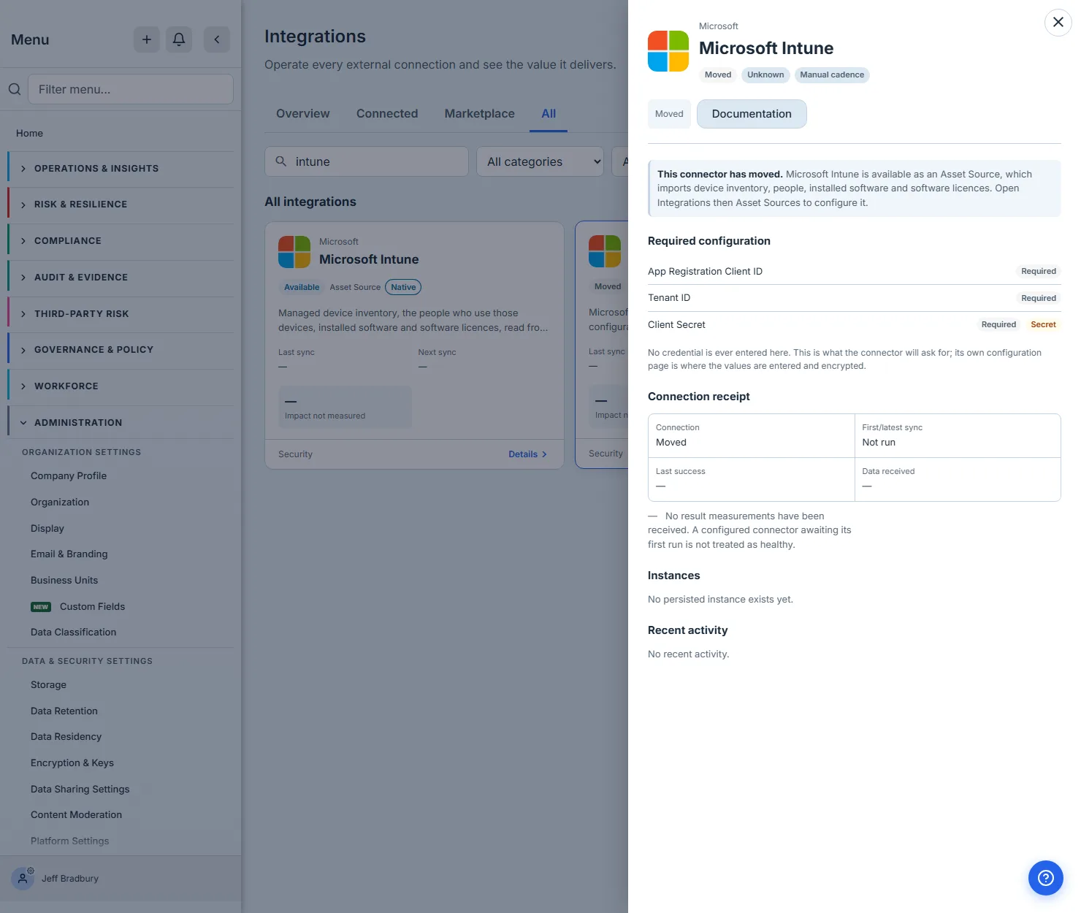Image resolution: width=1081 pixels, height=913 pixels.
Task: Collapse the sidebar with the arrow icon
Action: click(217, 39)
